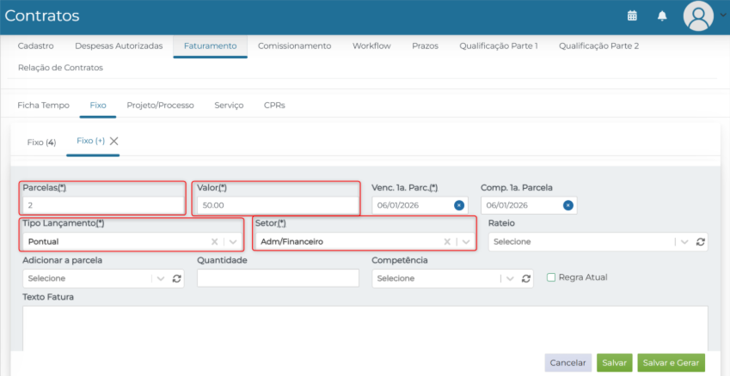Focus the Parcelas input field
Viewport: 730px width, 376px height.
(x=103, y=205)
